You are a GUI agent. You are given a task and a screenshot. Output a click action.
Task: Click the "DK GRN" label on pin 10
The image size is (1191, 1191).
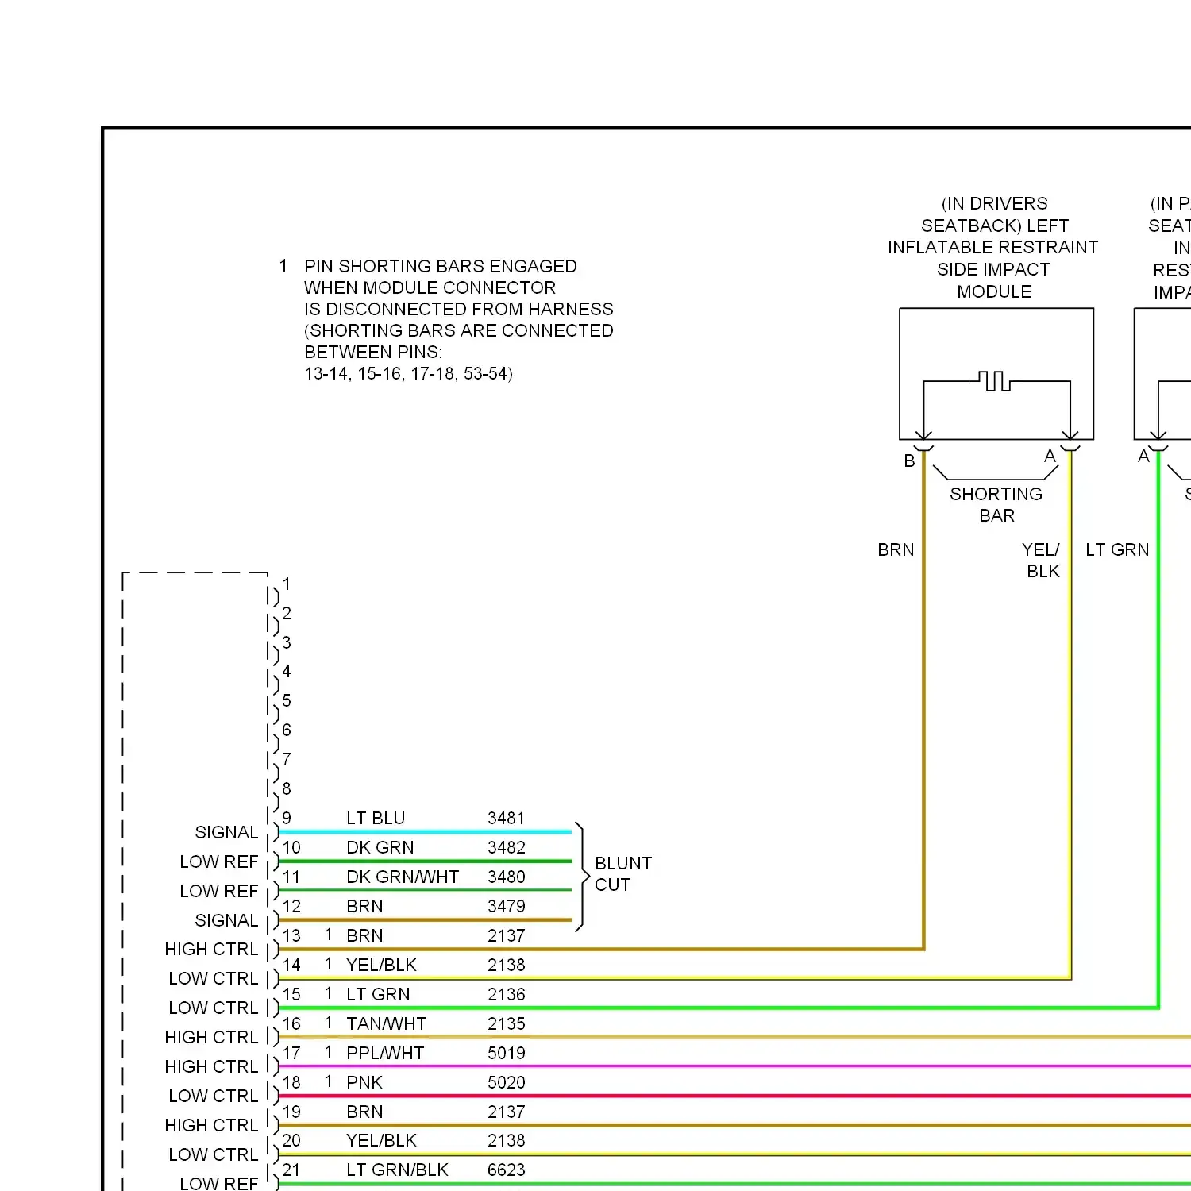coord(380,847)
